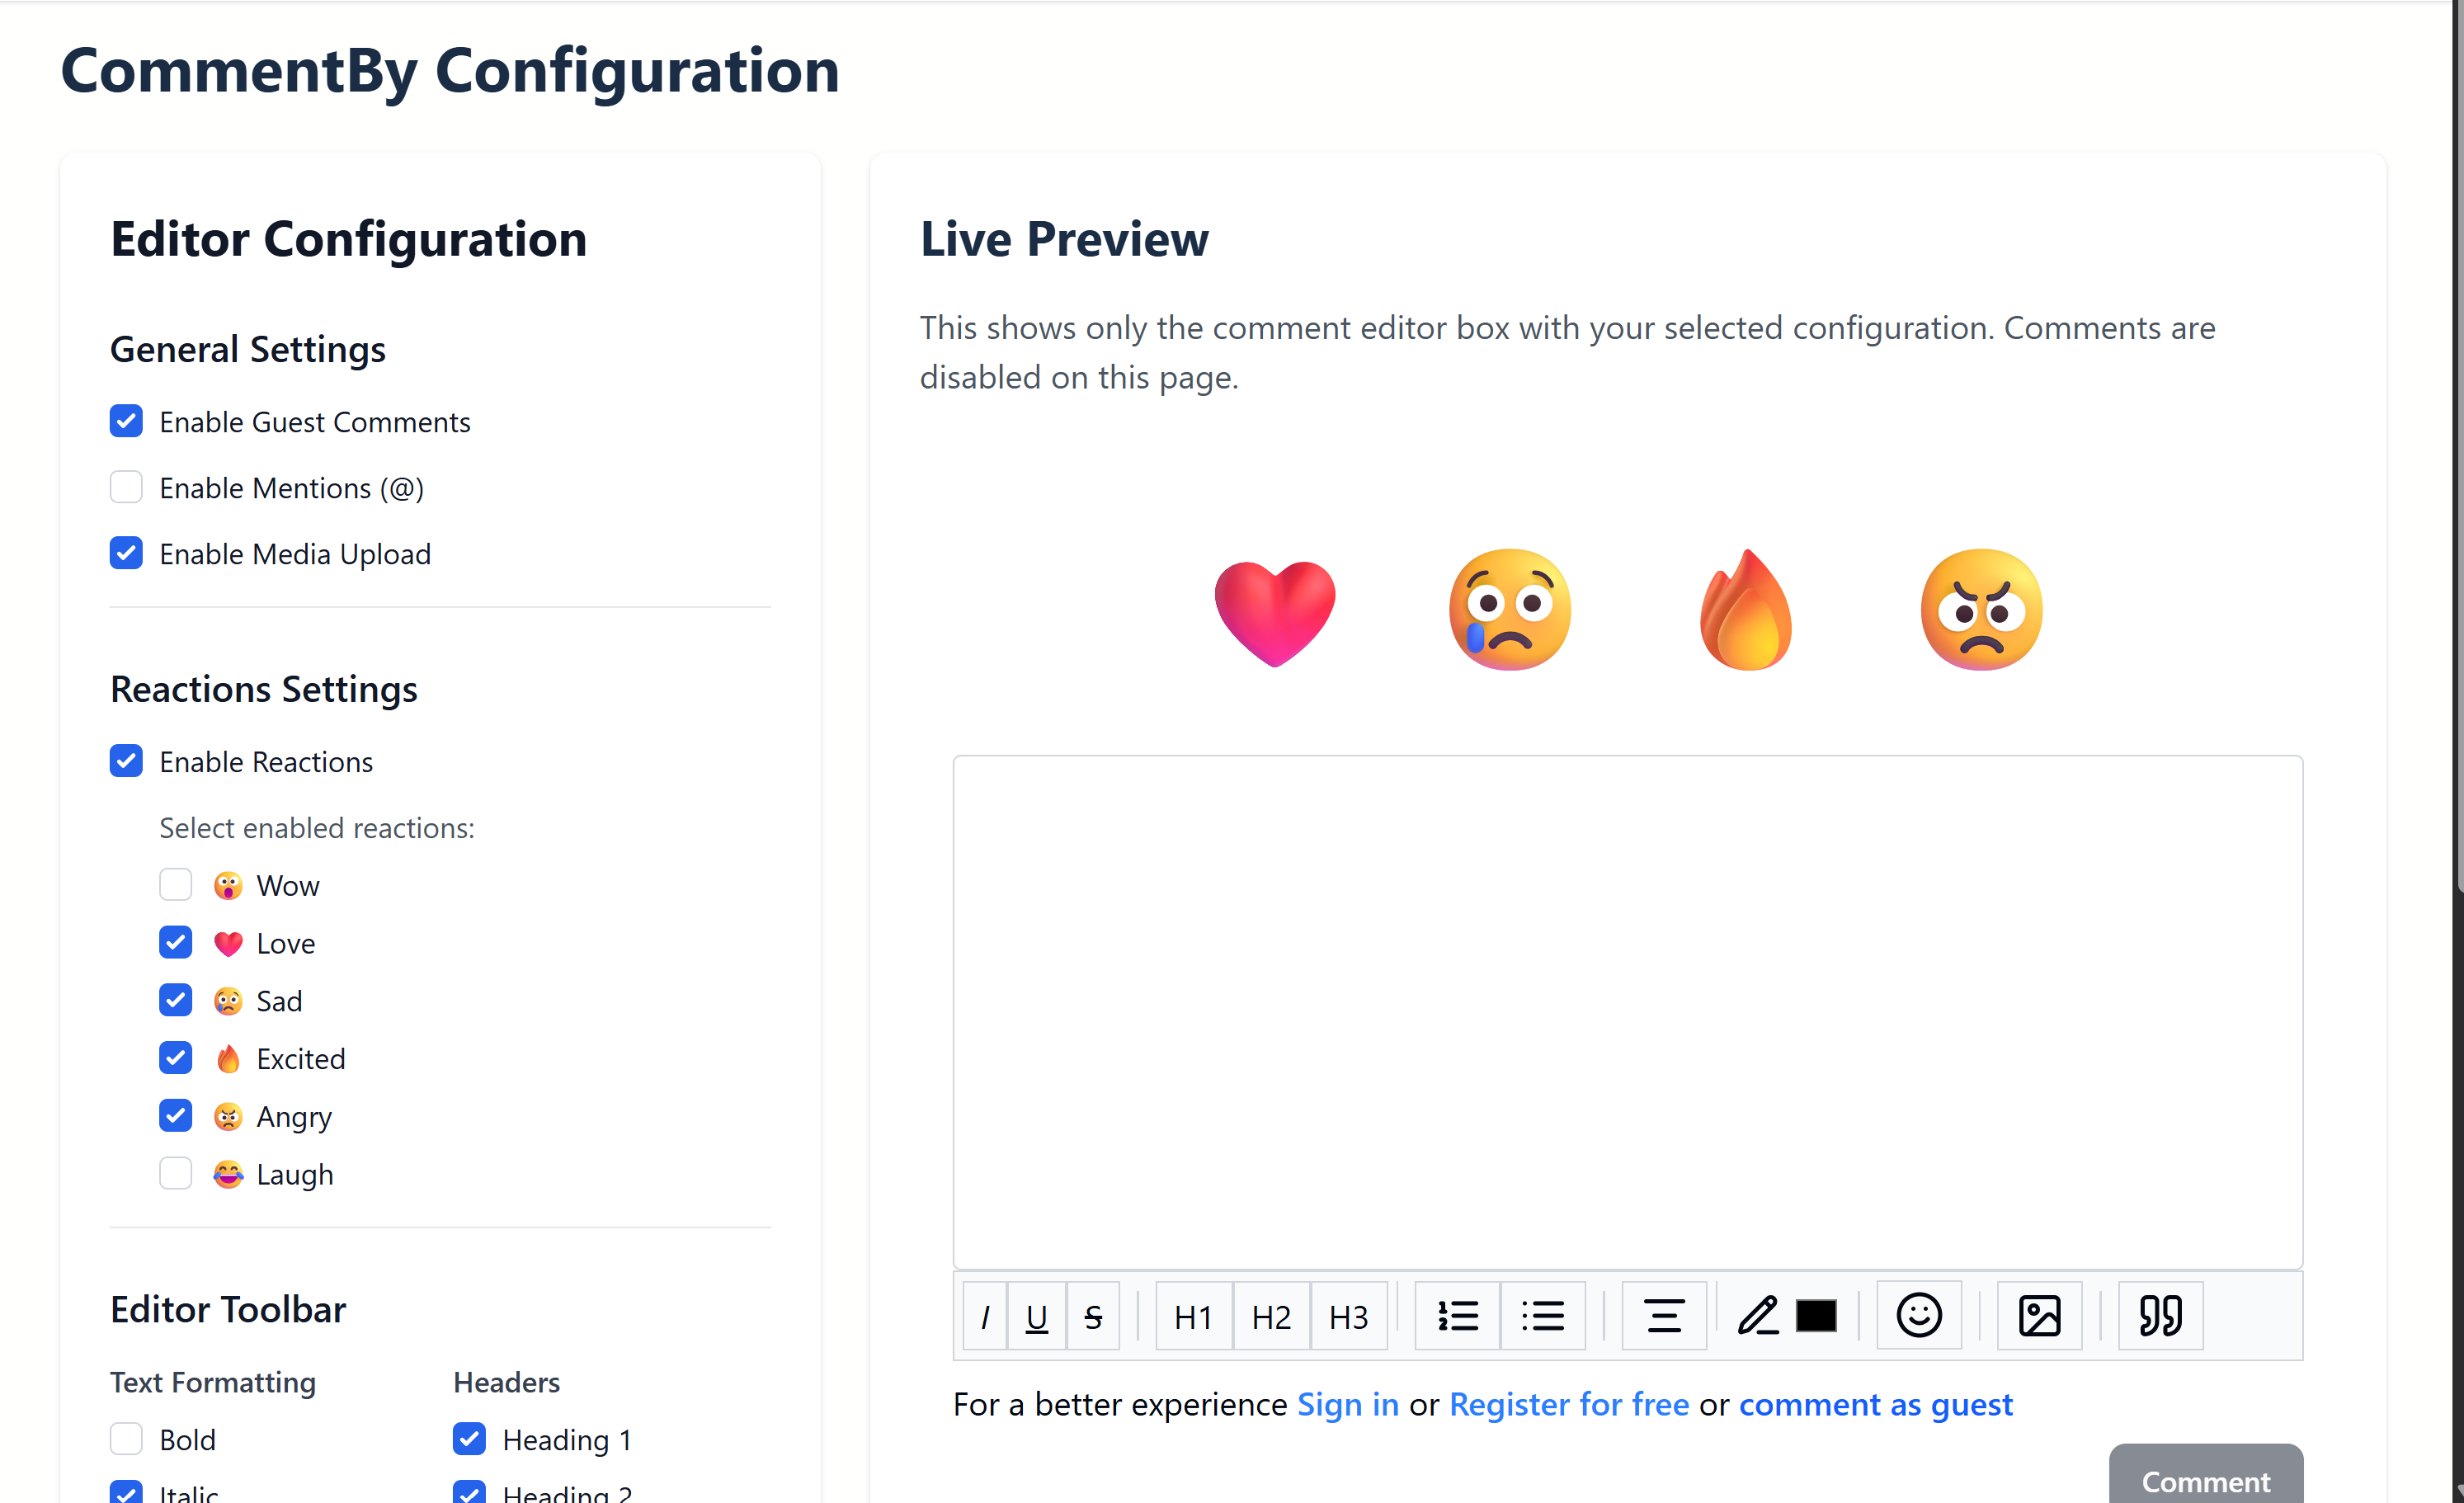Open the emoji picker
This screenshot has height=1503, width=2464.
[1918, 1316]
